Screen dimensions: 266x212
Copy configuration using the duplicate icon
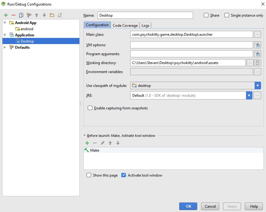tap(21, 15)
